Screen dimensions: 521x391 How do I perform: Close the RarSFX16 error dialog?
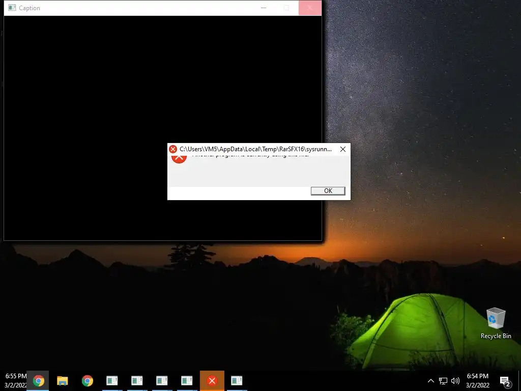pyautogui.click(x=342, y=149)
